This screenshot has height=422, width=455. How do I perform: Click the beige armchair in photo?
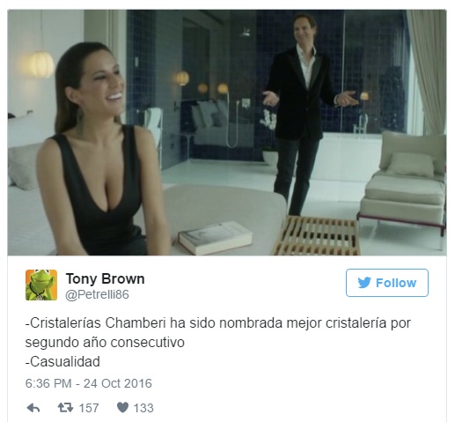[403, 182]
